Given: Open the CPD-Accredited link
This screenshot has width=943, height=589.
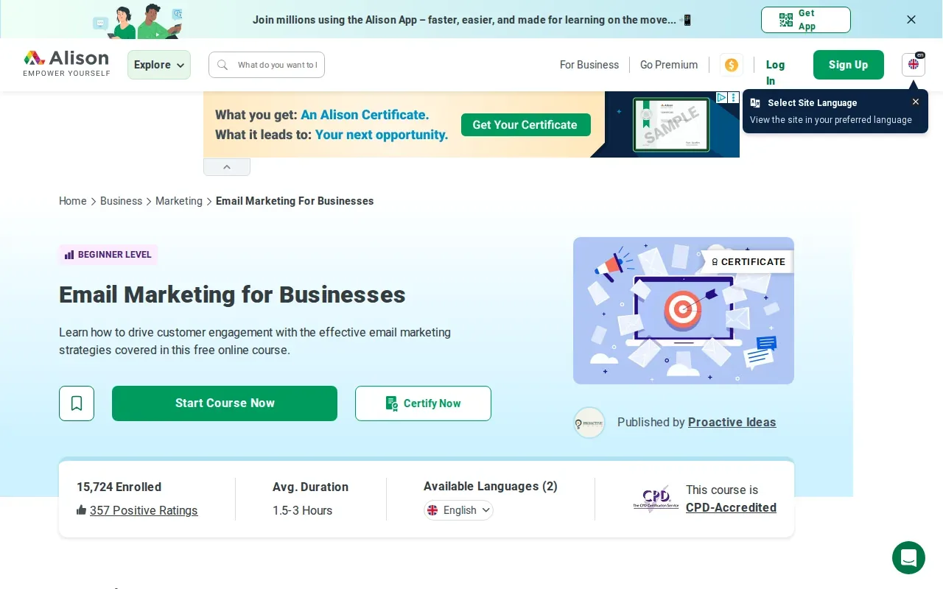Looking at the screenshot, I should [x=731, y=507].
